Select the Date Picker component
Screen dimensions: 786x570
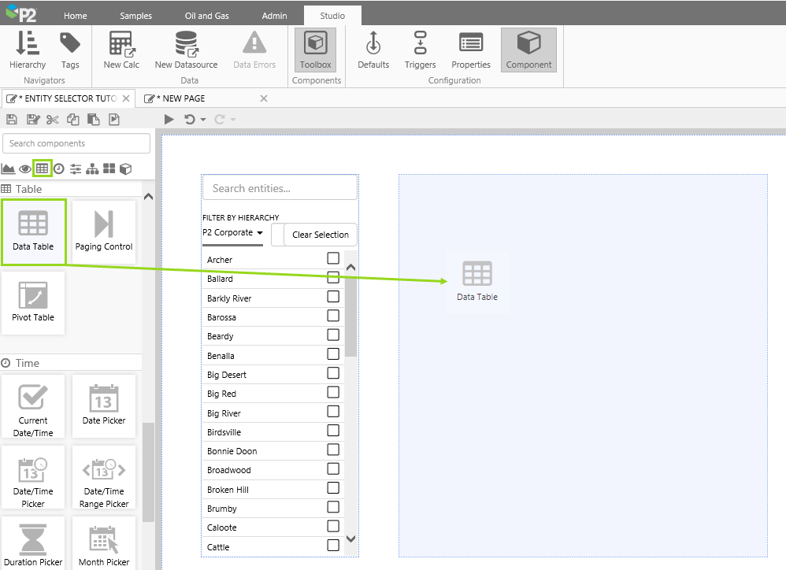point(104,405)
